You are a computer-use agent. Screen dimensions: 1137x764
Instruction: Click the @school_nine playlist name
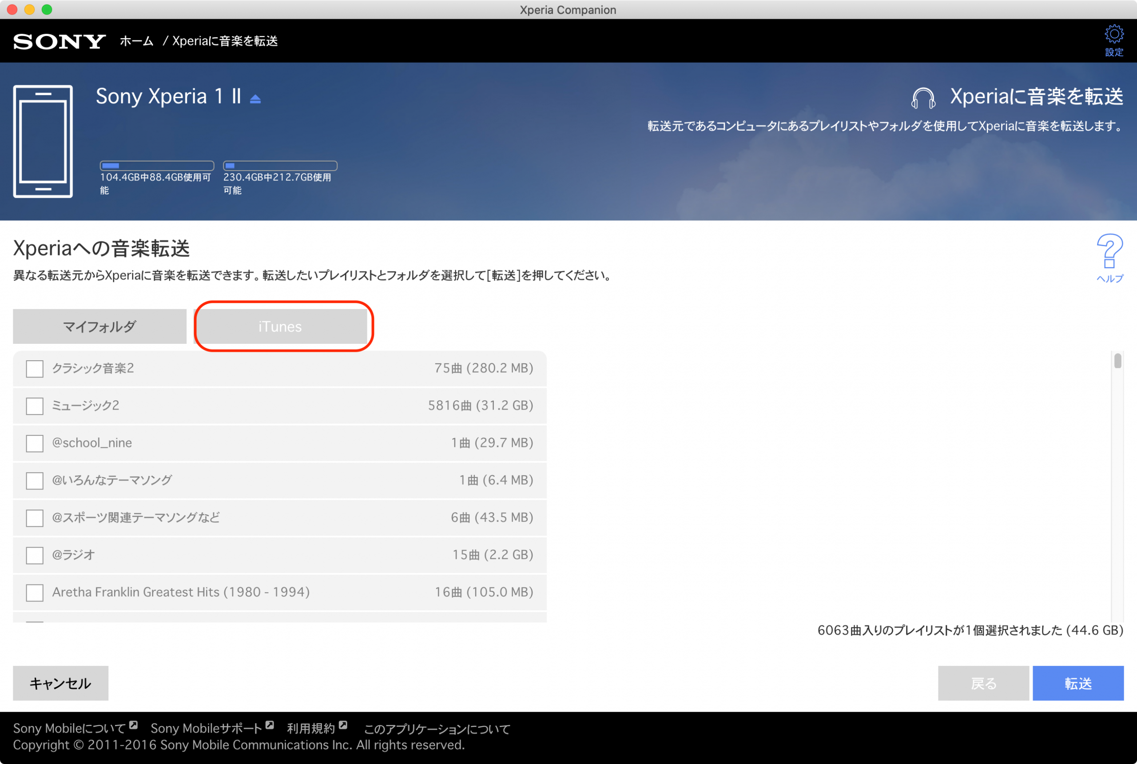[92, 442]
